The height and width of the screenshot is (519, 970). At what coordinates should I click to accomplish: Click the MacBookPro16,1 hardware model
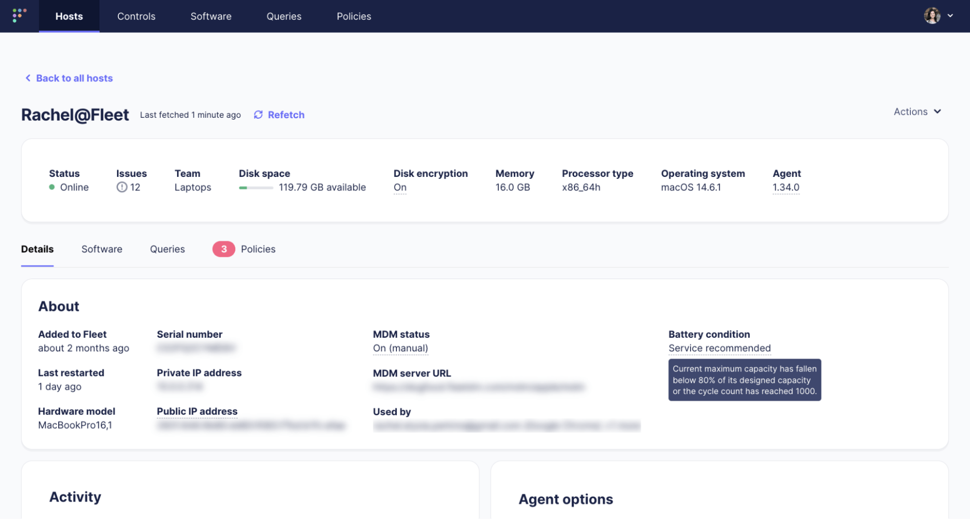(x=75, y=425)
